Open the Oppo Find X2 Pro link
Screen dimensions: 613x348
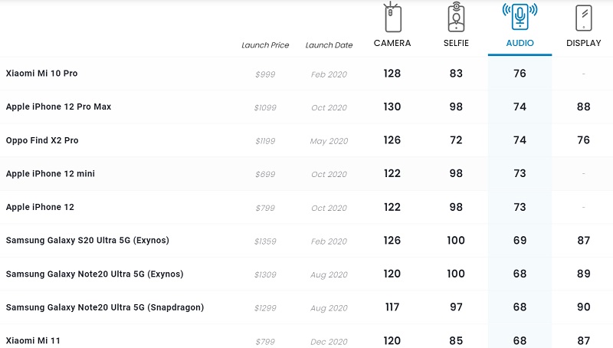click(42, 141)
